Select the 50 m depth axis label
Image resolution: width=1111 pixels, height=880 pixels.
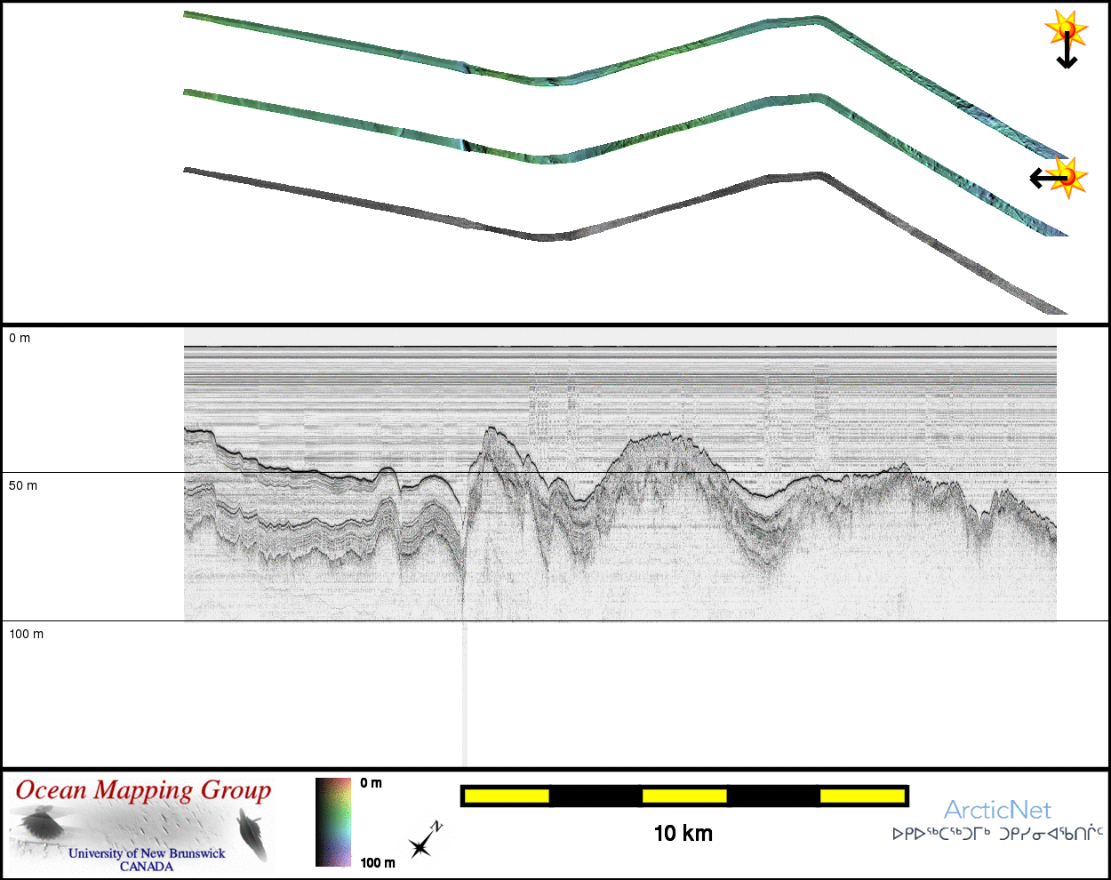pyautogui.click(x=23, y=486)
